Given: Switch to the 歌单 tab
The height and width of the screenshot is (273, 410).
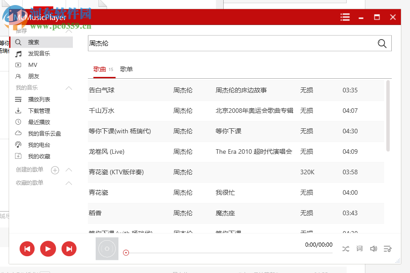Looking at the screenshot, I should [126, 69].
